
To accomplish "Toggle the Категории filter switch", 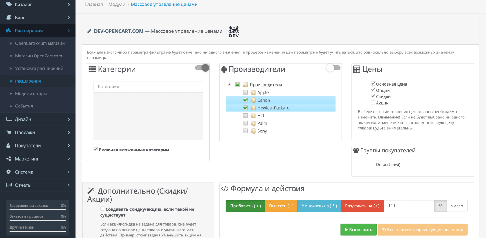I will [x=202, y=68].
